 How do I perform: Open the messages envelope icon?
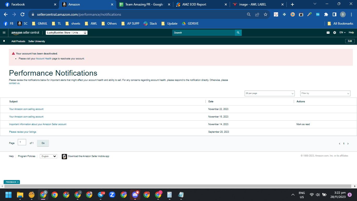tap(328, 33)
